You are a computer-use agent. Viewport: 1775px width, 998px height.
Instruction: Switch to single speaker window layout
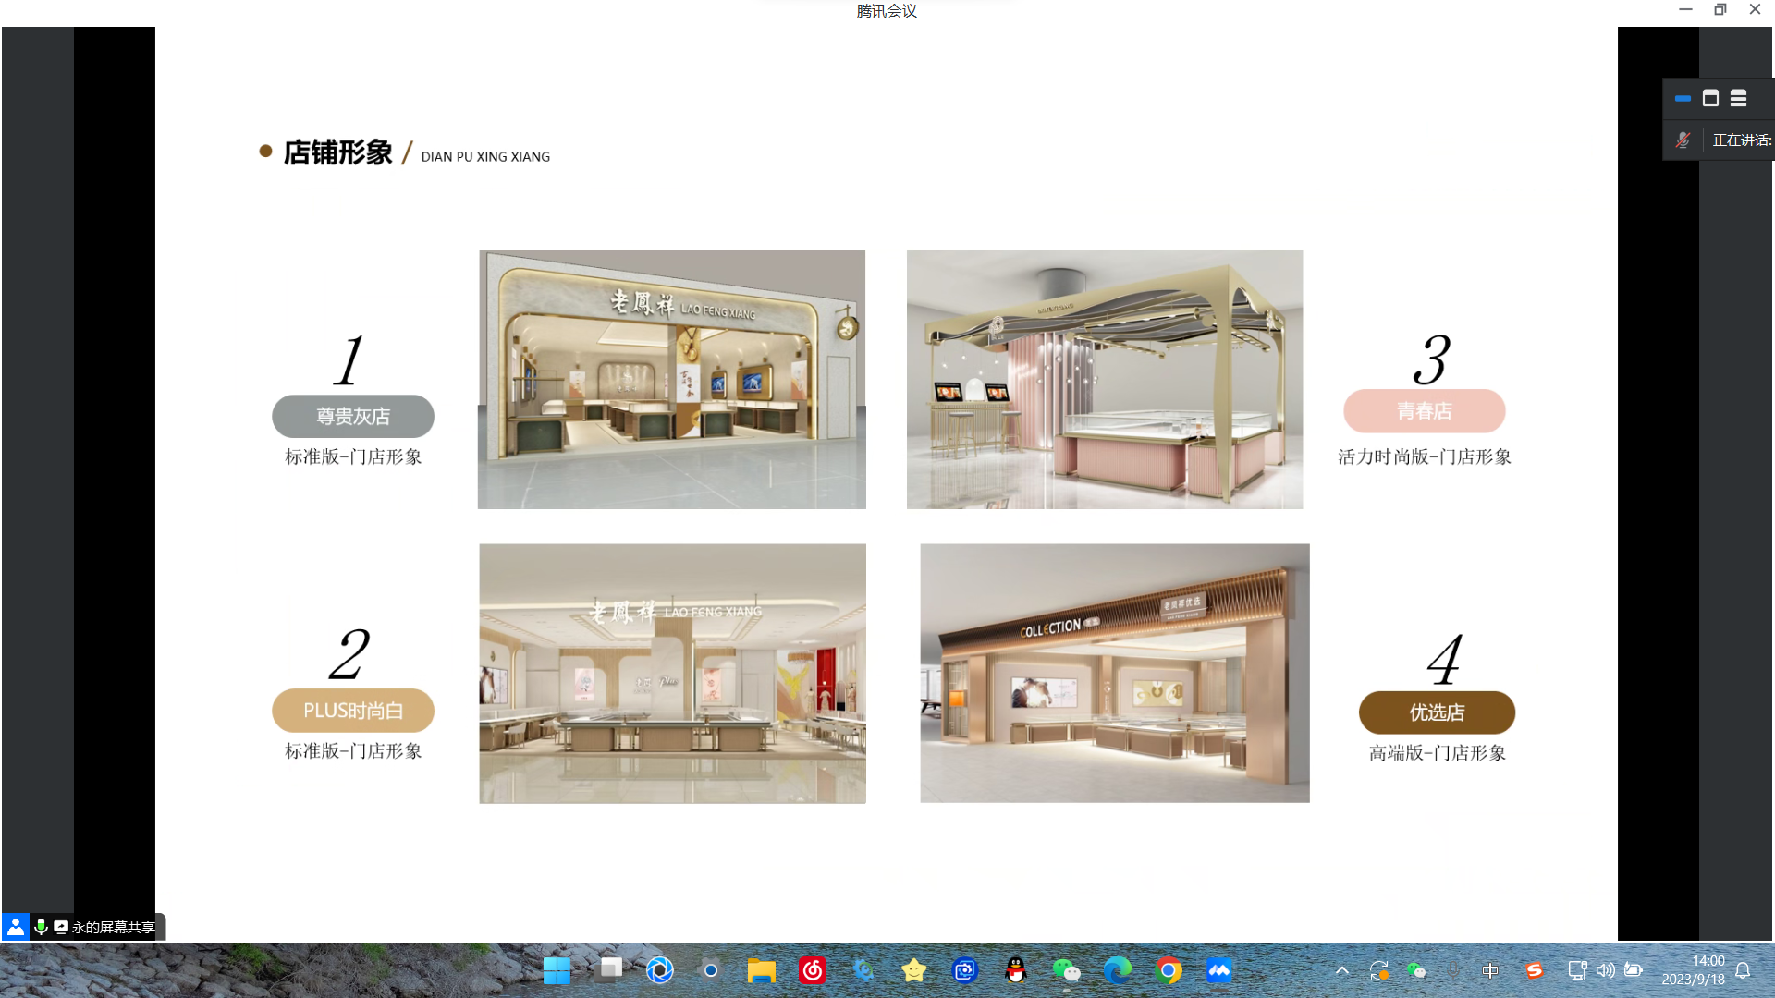click(1710, 98)
